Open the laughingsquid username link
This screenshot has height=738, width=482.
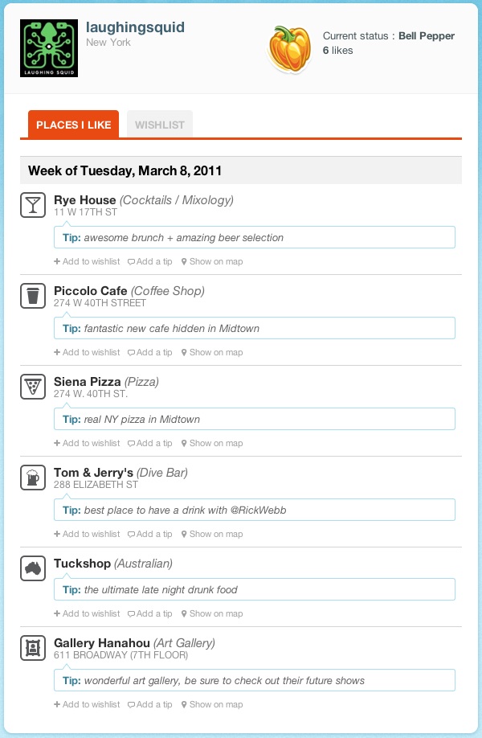click(135, 28)
